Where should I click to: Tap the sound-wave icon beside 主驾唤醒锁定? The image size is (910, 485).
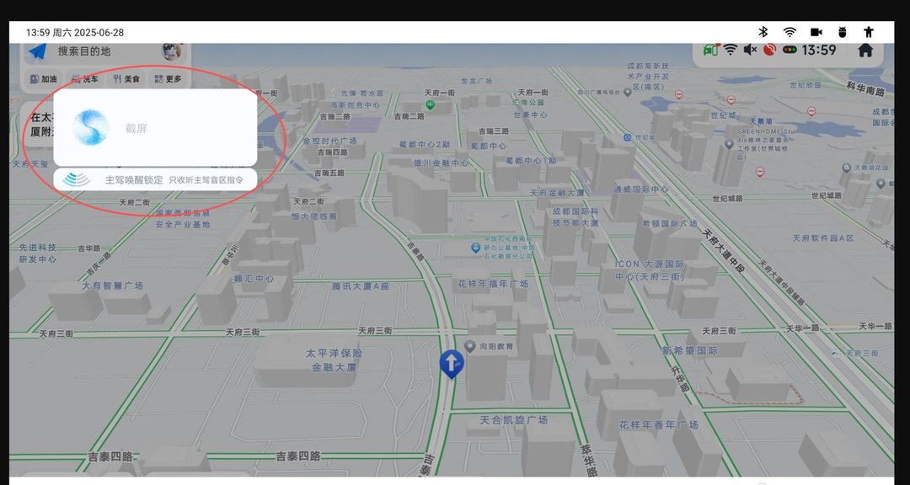pyautogui.click(x=77, y=180)
